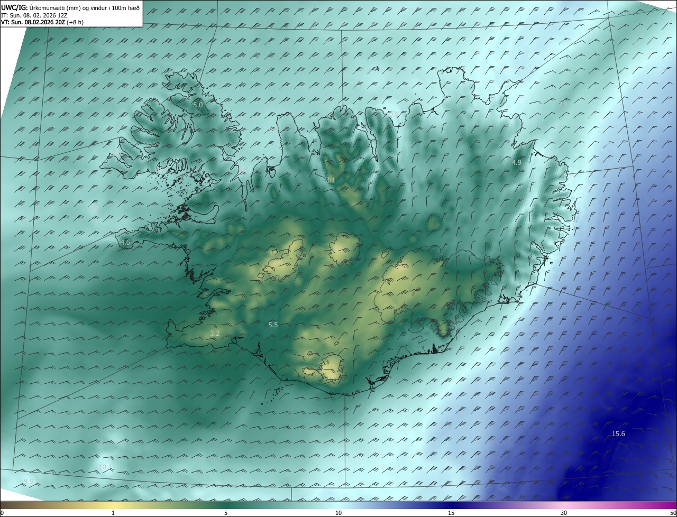Click the colour scale tick labelled 15
This screenshot has width=677, height=517.
click(x=451, y=513)
